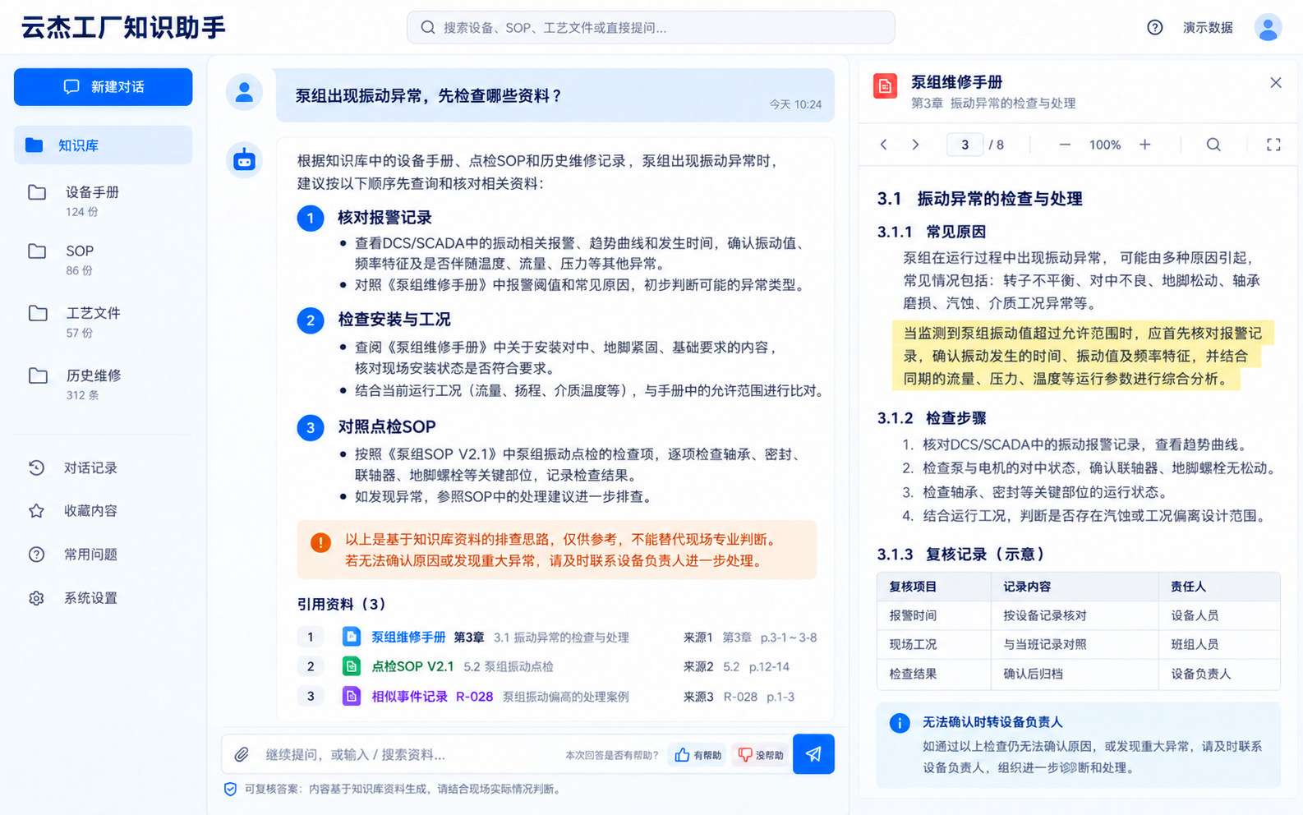This screenshot has height=815, width=1303.
Task: Click the page number field showing 3
Action: (x=965, y=145)
